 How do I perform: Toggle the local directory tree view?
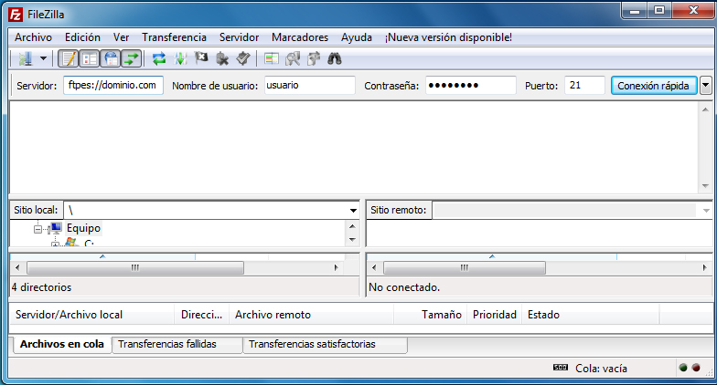[x=90, y=58]
